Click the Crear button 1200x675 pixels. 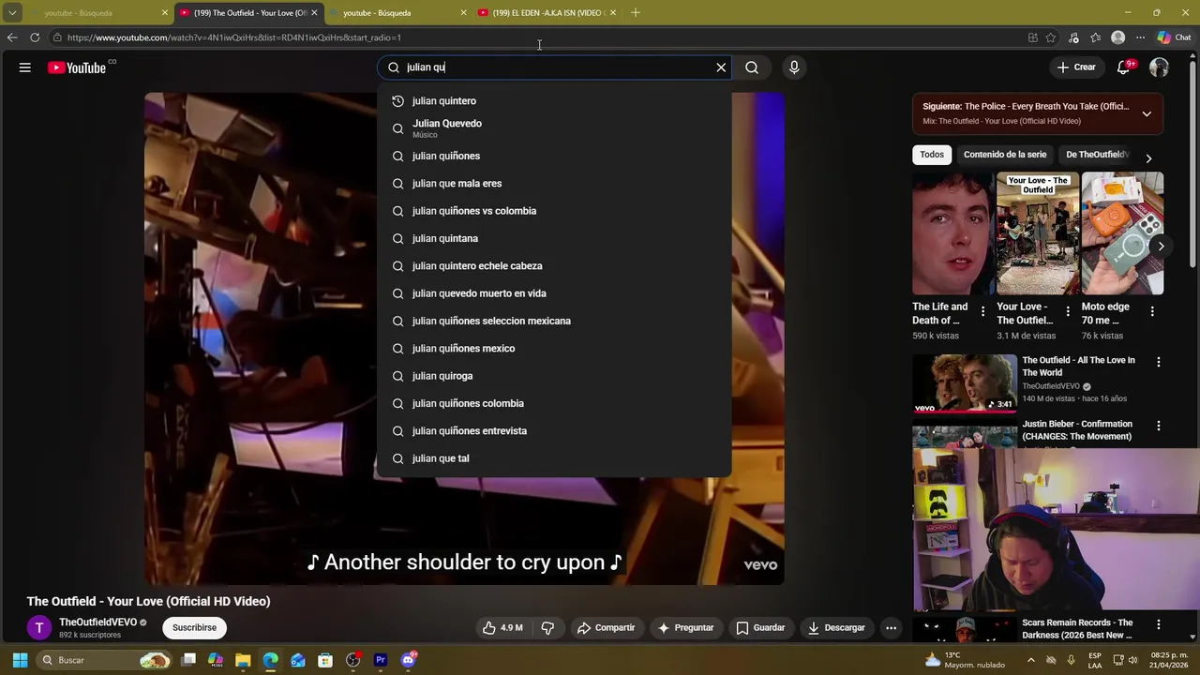coord(1075,67)
